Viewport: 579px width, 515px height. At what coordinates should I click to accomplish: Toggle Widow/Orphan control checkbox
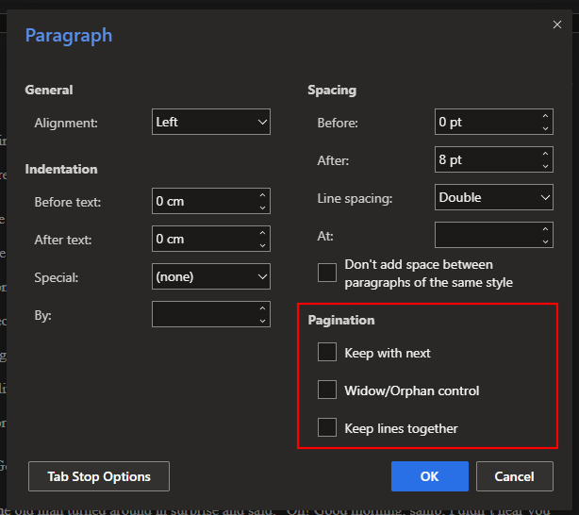327,390
